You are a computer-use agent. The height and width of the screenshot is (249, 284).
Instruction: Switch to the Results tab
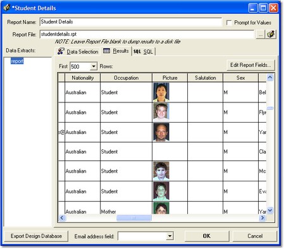[x=116, y=51]
